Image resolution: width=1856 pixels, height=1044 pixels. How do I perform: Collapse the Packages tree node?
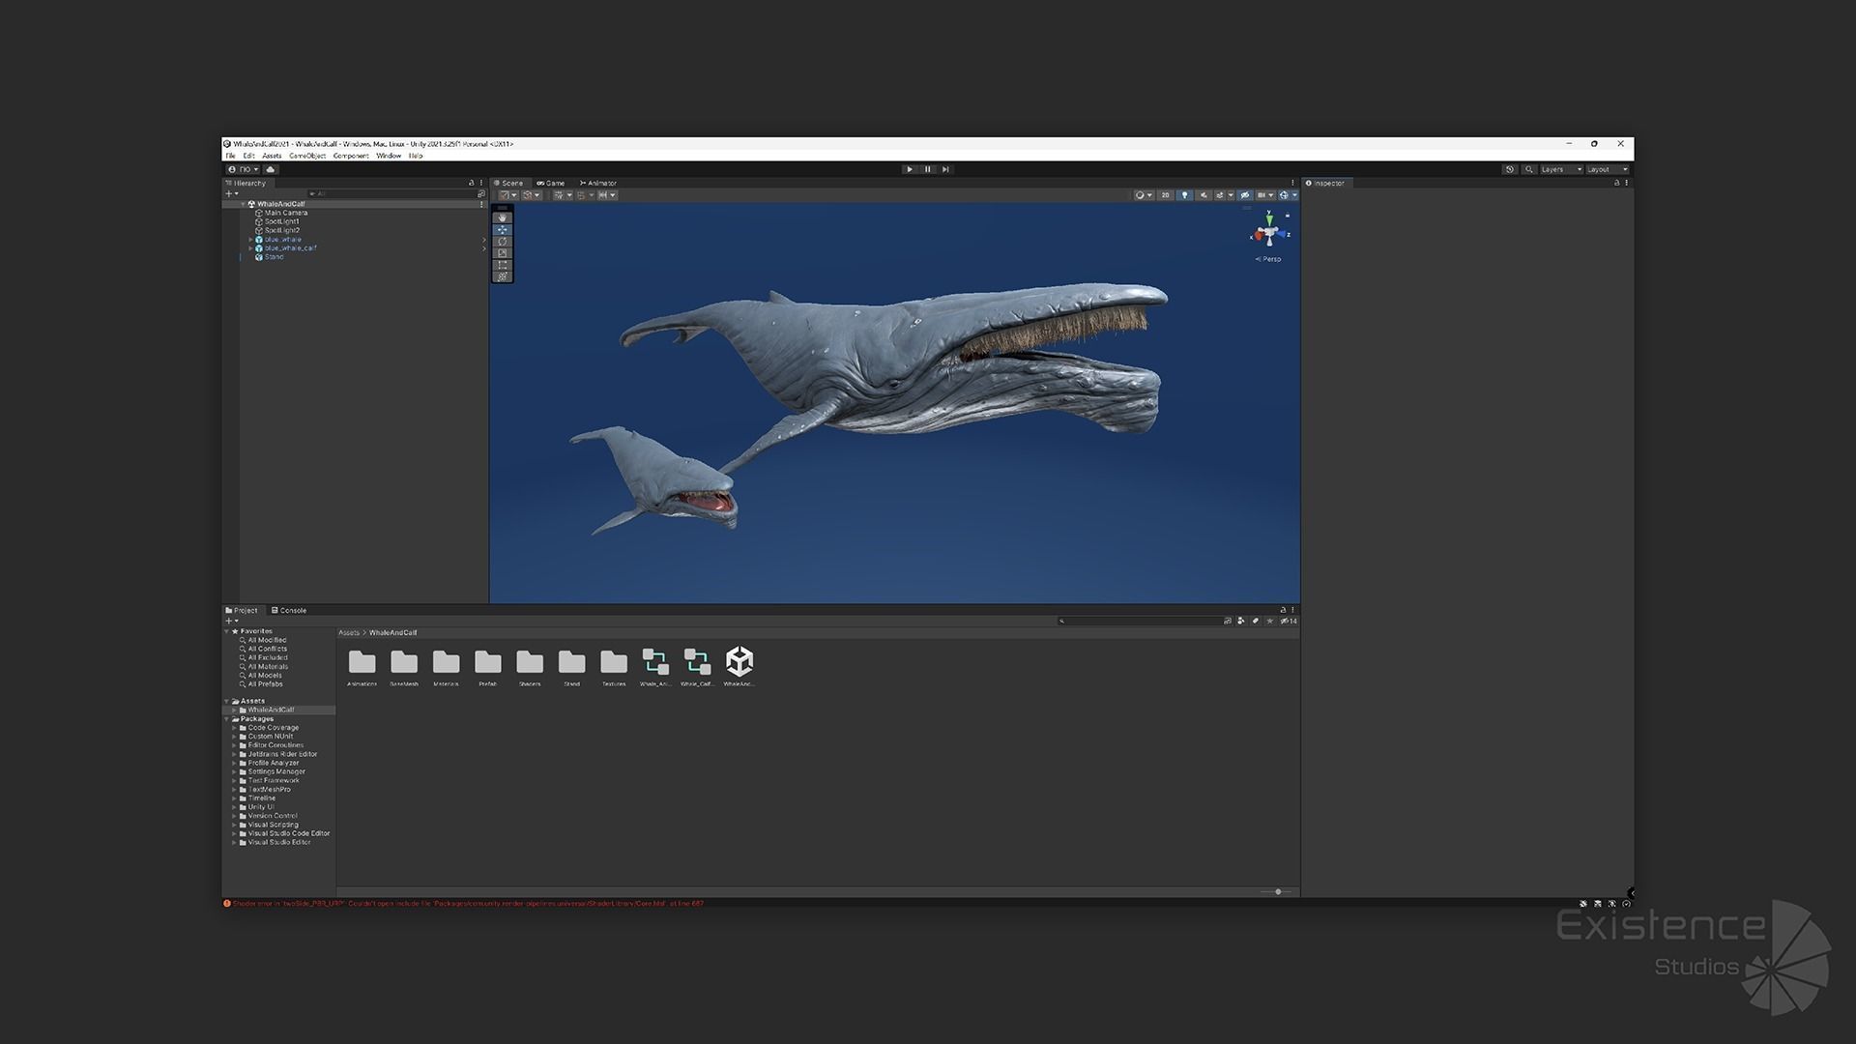point(227,719)
